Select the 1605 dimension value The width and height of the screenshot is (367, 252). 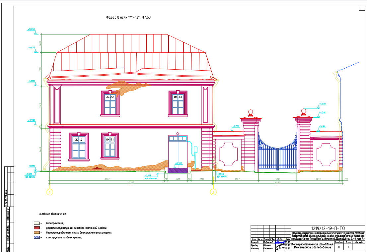point(178,179)
